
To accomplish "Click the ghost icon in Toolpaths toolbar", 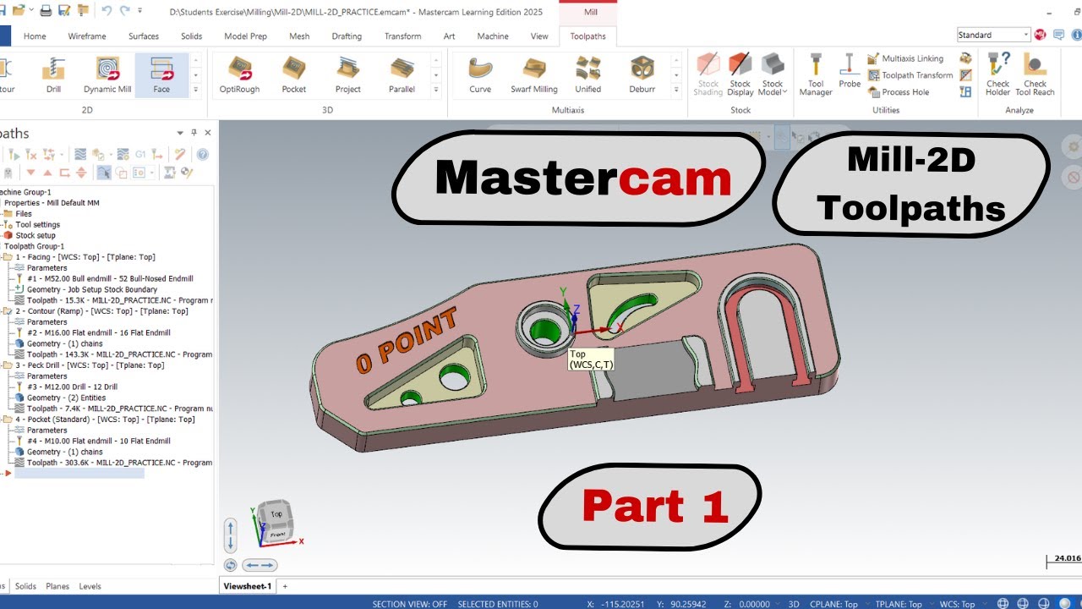I will point(8,173).
